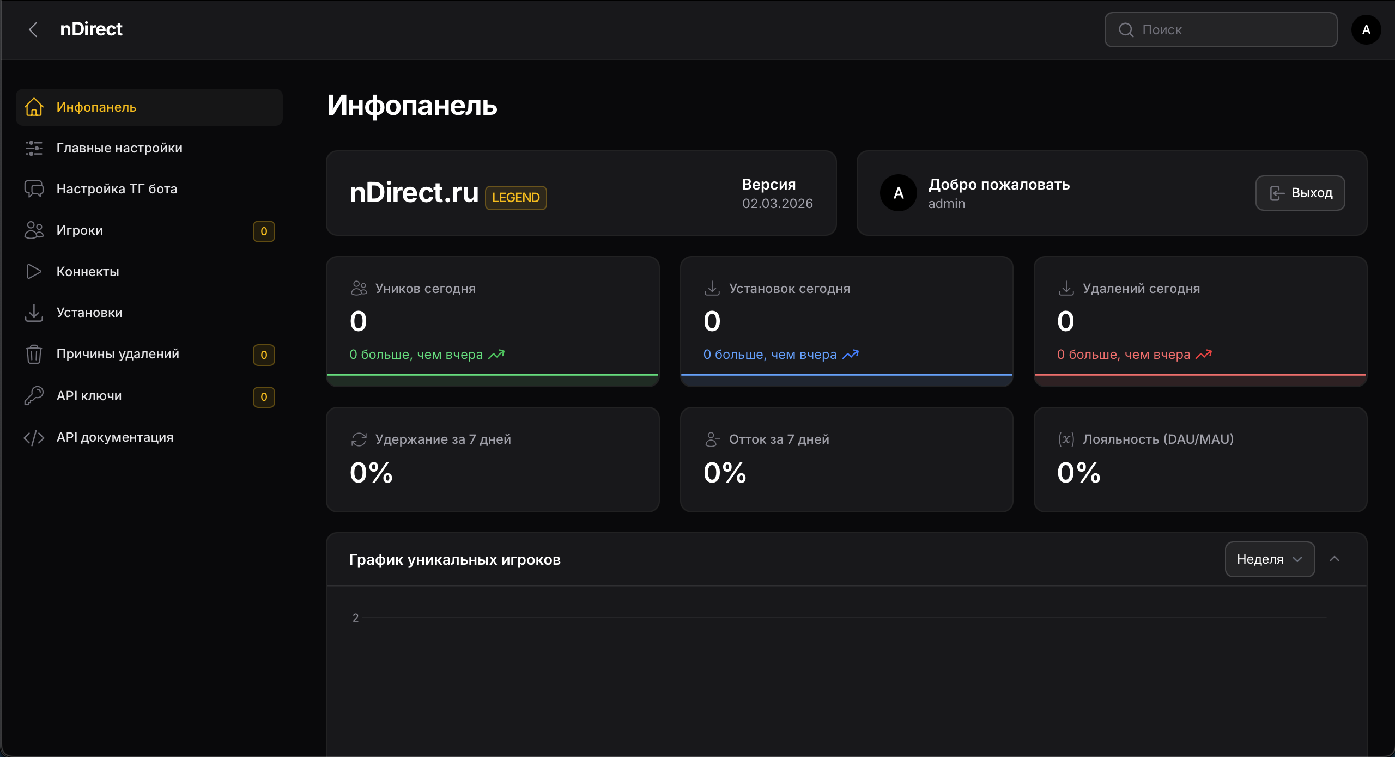Click the code icon beside API документация
Viewport: 1395px width, 757px height.
(34, 437)
